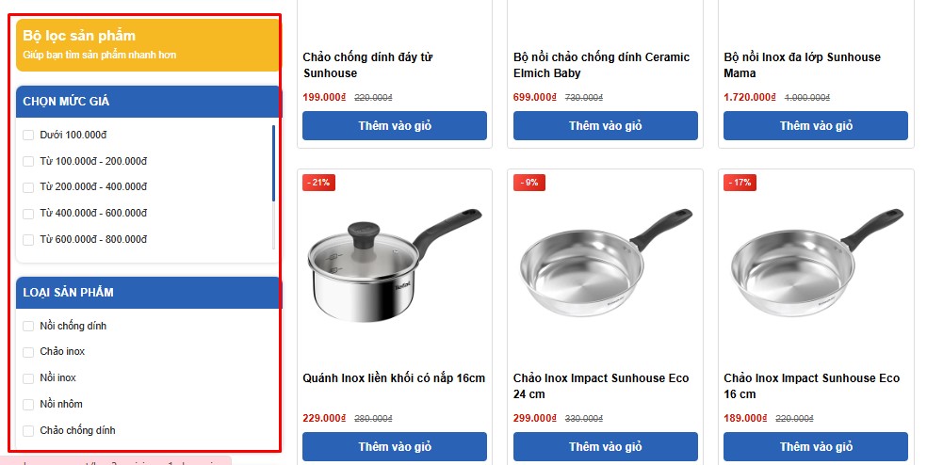
Task: Add Bộ nồi Inox Sunhouse Mama to cart
Action: [x=815, y=126]
